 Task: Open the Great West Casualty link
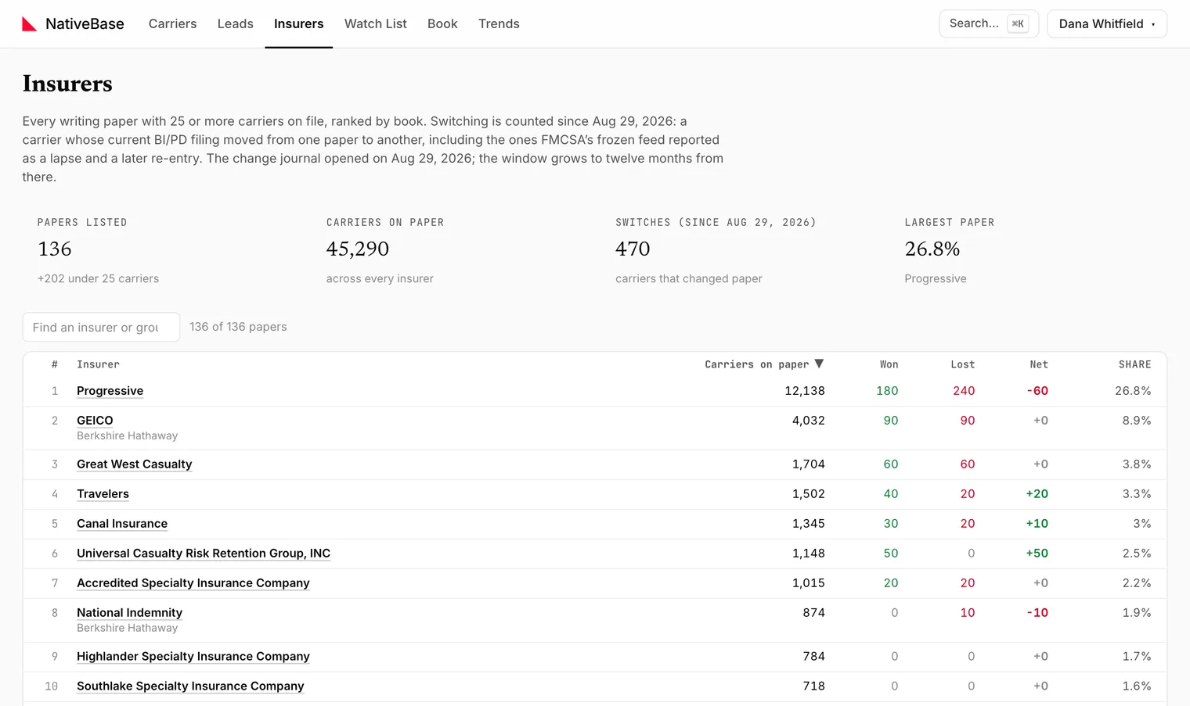tap(134, 464)
